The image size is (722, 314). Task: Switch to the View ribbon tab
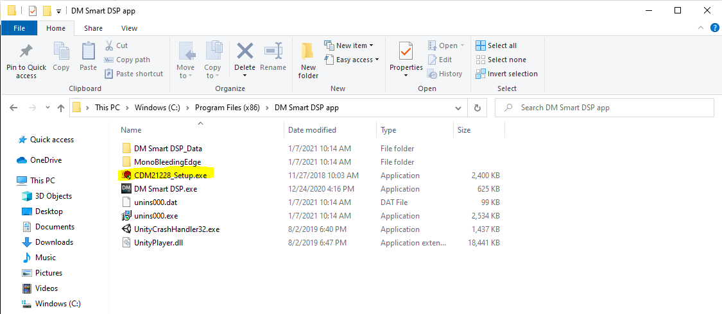tap(129, 28)
